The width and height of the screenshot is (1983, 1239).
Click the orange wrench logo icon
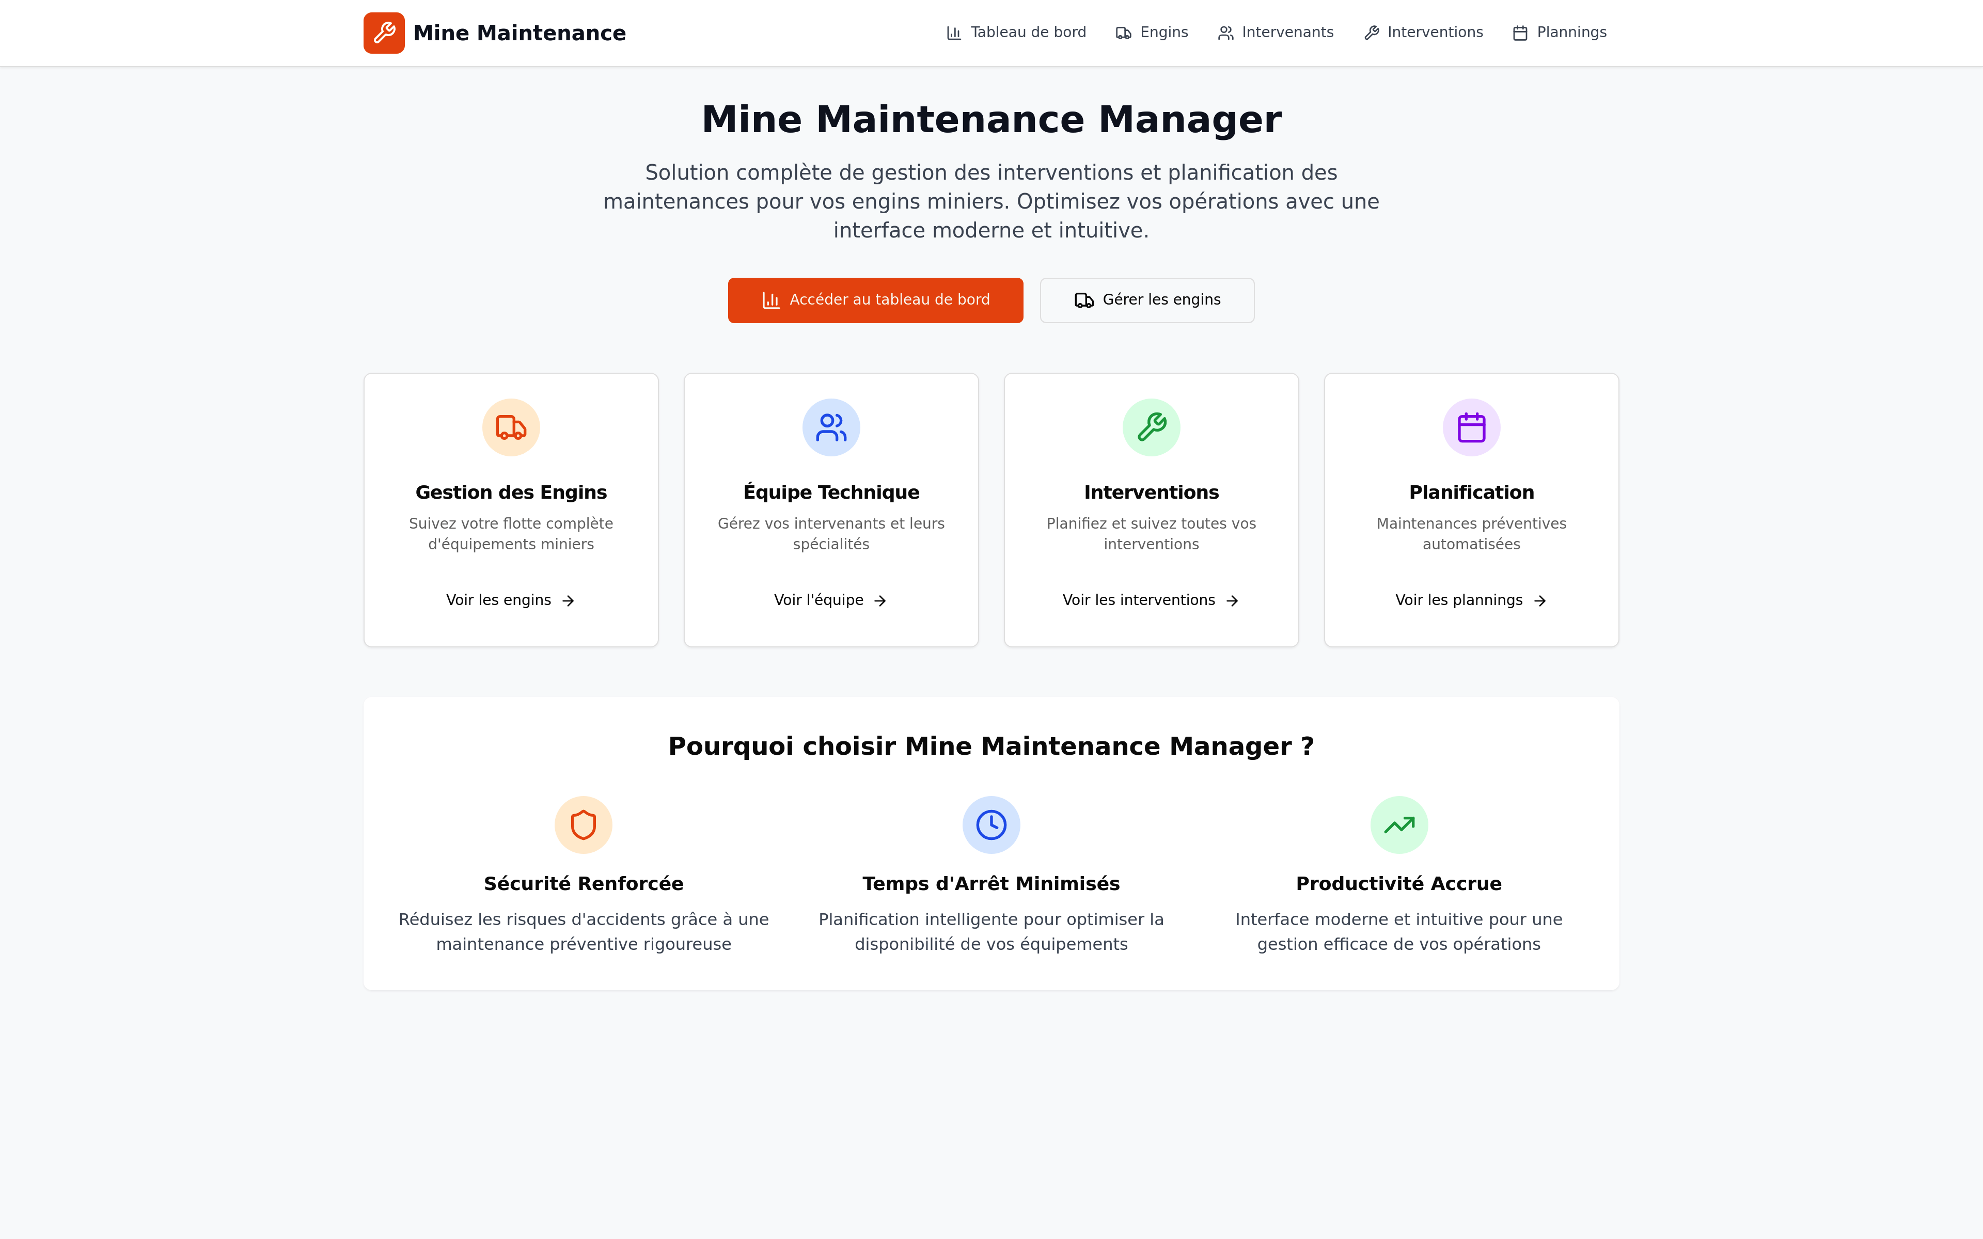pos(384,33)
